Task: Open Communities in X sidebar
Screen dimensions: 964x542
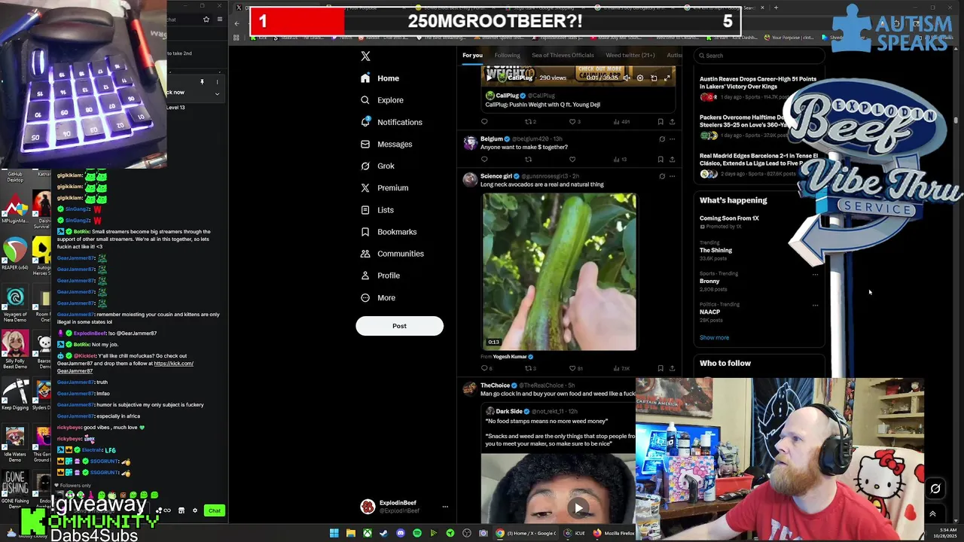Action: click(392, 254)
